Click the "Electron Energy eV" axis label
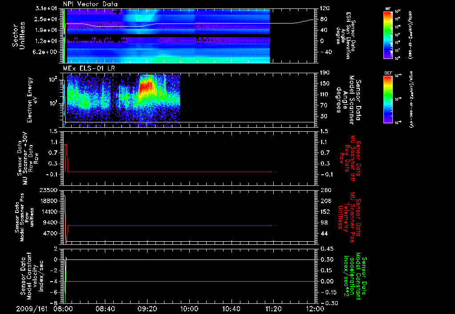 pyautogui.click(x=32, y=100)
